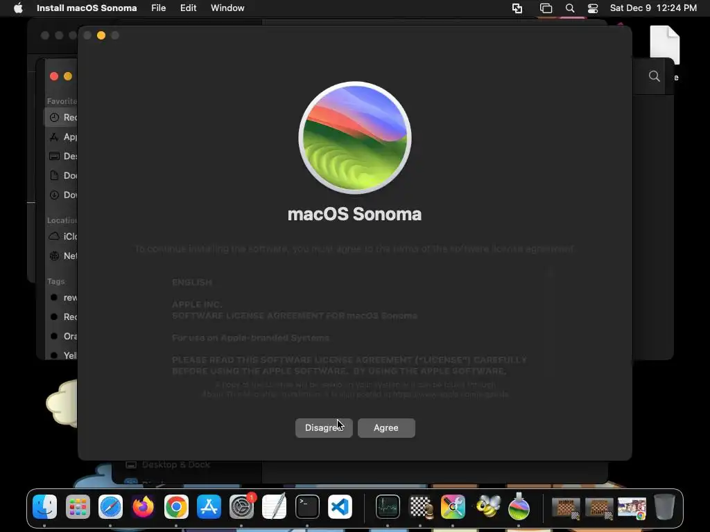Click the Disagree button
This screenshot has width=710, height=532.
(x=324, y=428)
